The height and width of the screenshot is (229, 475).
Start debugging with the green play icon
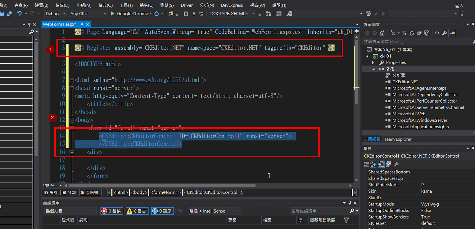pos(112,13)
